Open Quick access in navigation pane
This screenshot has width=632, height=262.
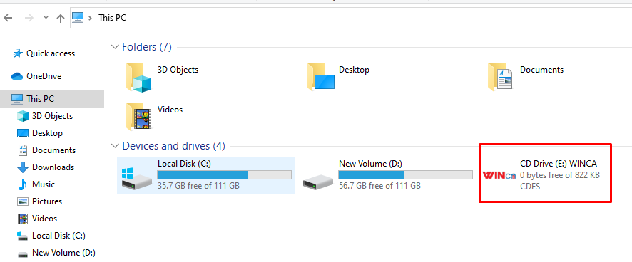click(x=51, y=53)
